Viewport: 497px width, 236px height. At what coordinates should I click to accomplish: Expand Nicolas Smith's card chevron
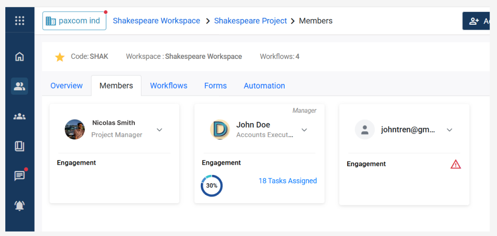[160, 130]
